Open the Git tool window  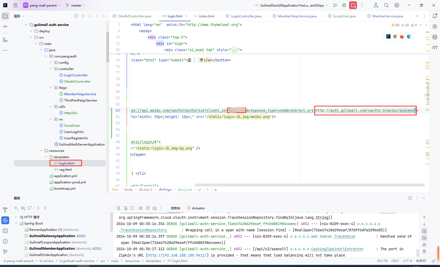pos(5,252)
